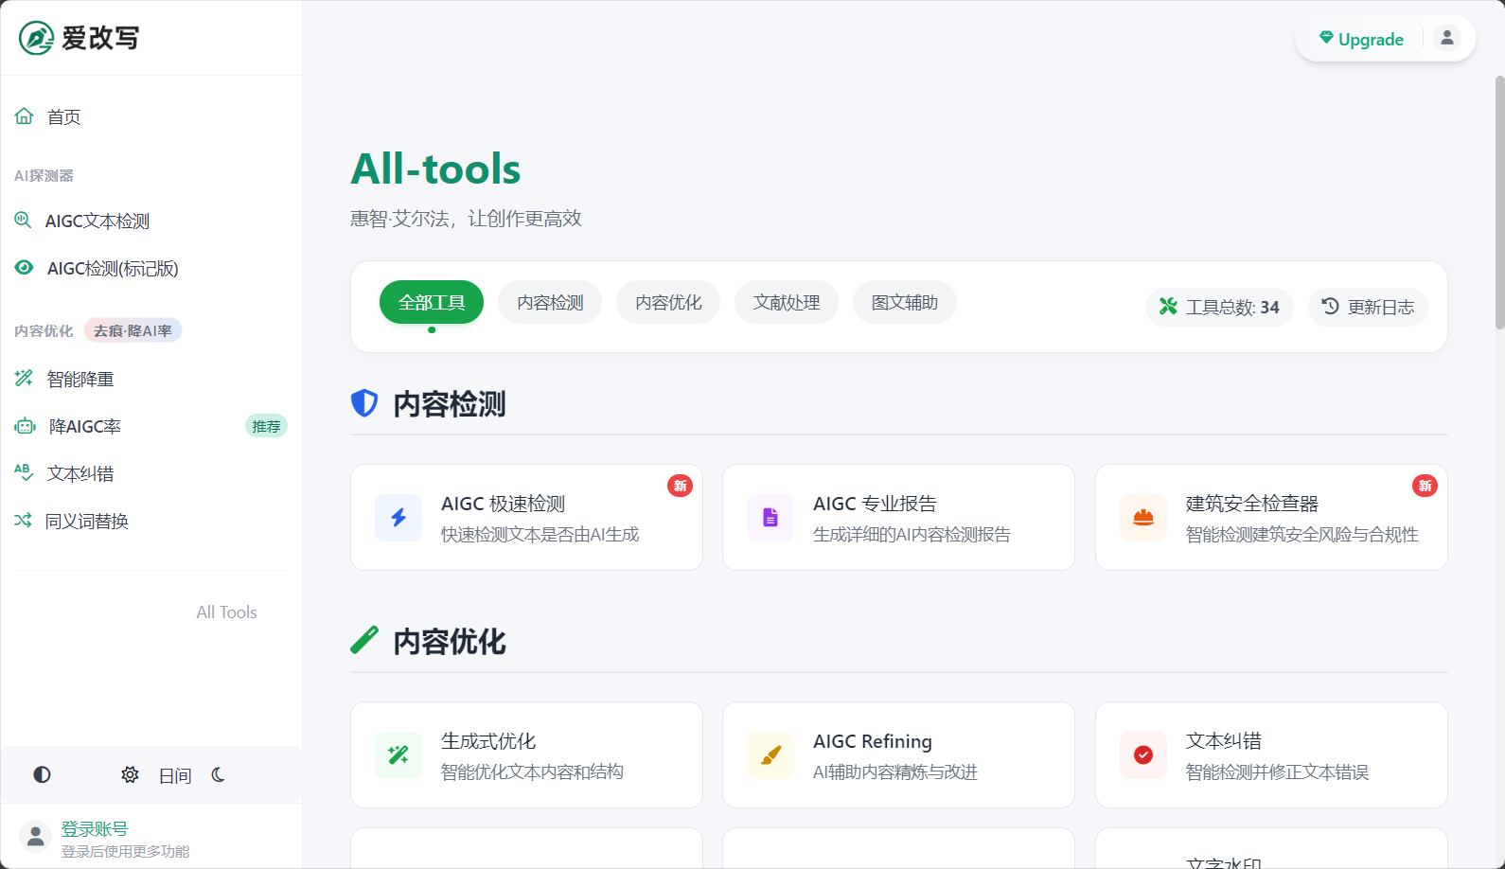Open the 建筑安全检查器 tool card
The image size is (1505, 869).
coord(1271,517)
